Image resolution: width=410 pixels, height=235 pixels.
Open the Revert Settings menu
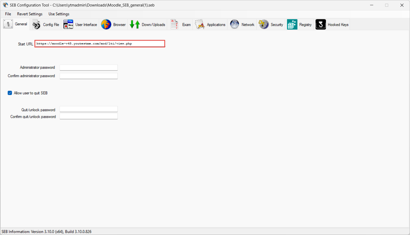point(30,14)
